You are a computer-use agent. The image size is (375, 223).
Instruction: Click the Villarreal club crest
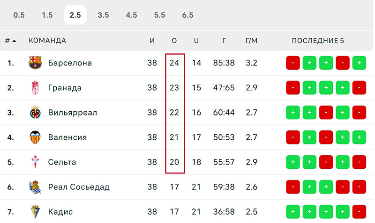35,113
